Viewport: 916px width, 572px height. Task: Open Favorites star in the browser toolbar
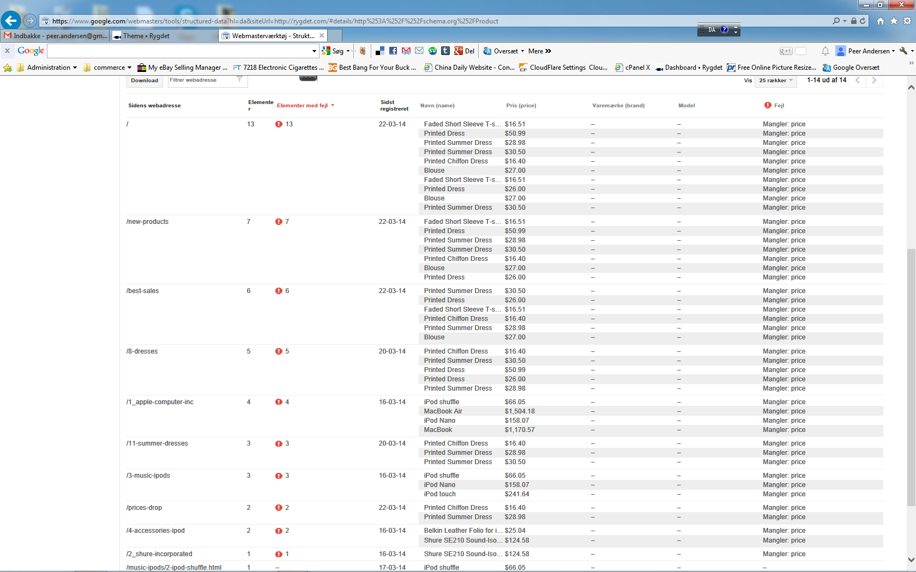coord(894,21)
